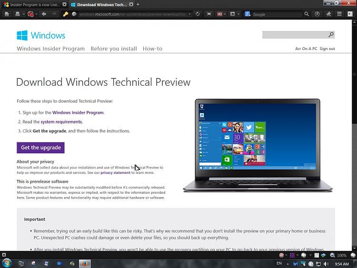Close the bottom addon bar
Image resolution: width=357 pixels, height=268 pixels.
(4, 255)
